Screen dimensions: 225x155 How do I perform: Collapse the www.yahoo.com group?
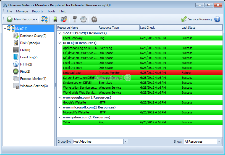pyautogui.click(x=59, y=118)
